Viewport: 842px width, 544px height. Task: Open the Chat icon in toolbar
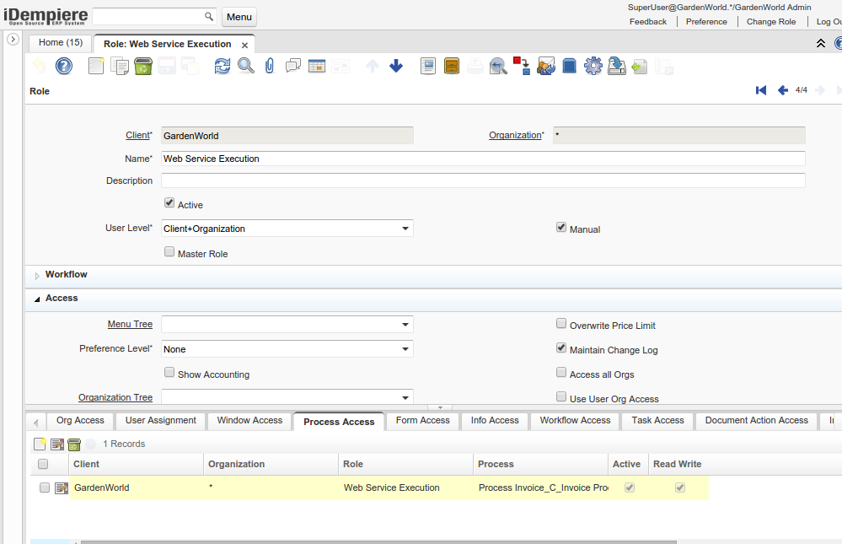[293, 66]
